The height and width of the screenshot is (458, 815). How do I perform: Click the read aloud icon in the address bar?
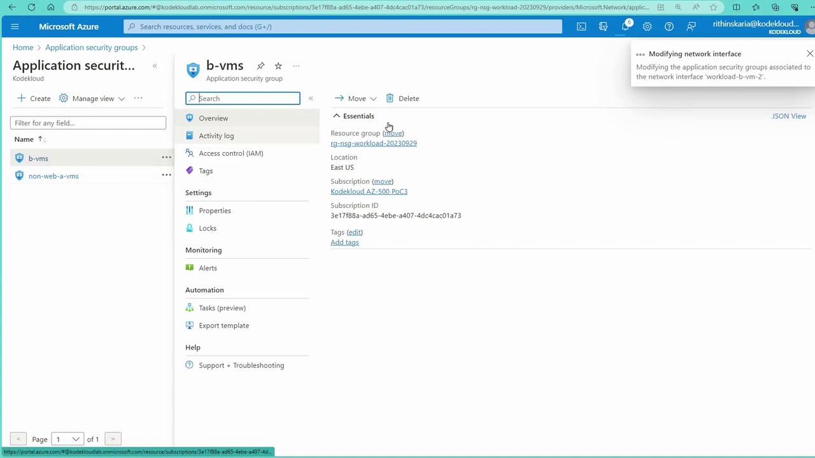[696, 8]
